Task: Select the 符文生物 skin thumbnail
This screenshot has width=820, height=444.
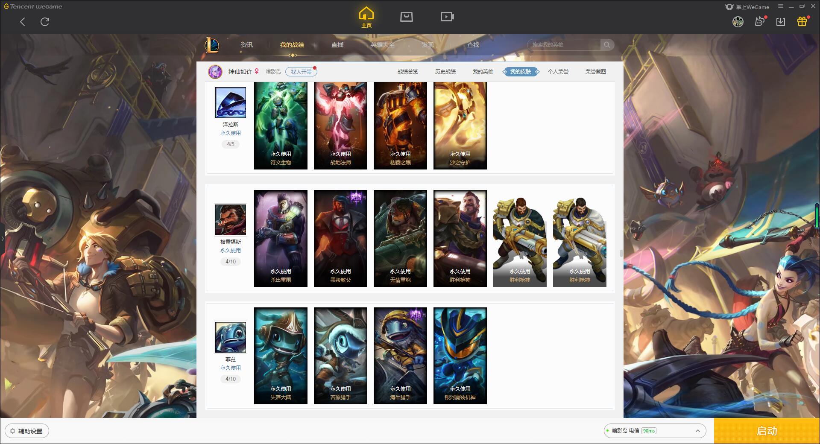Action: point(281,126)
